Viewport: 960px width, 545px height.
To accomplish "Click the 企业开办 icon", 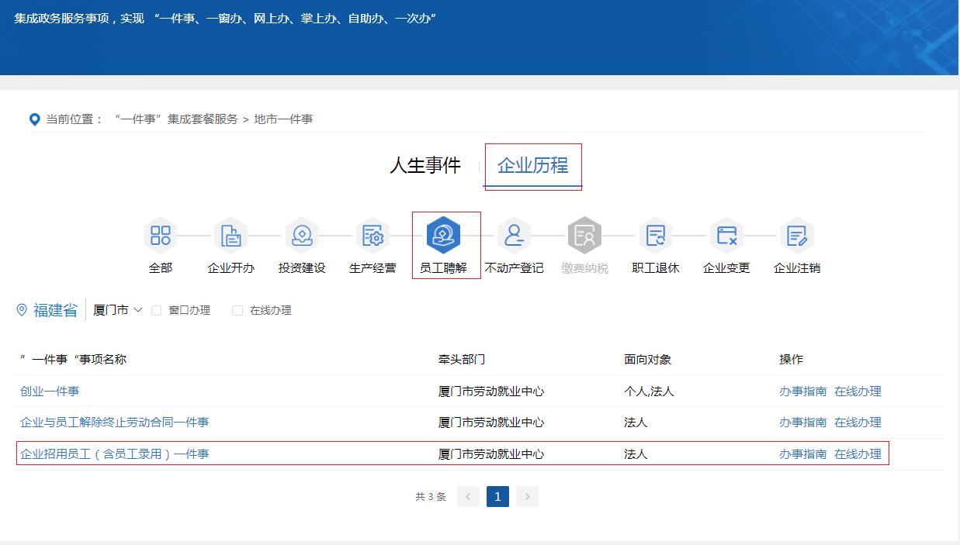I will pos(231,236).
